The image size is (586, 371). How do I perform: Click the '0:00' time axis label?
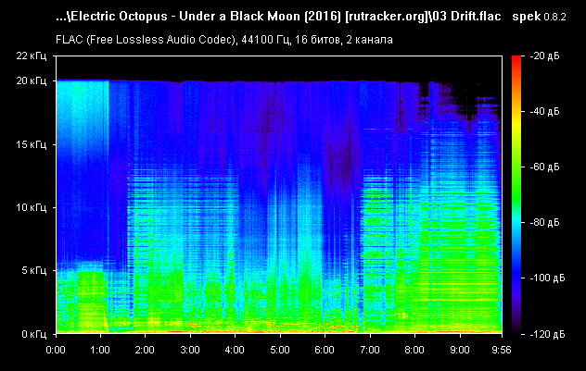56,350
